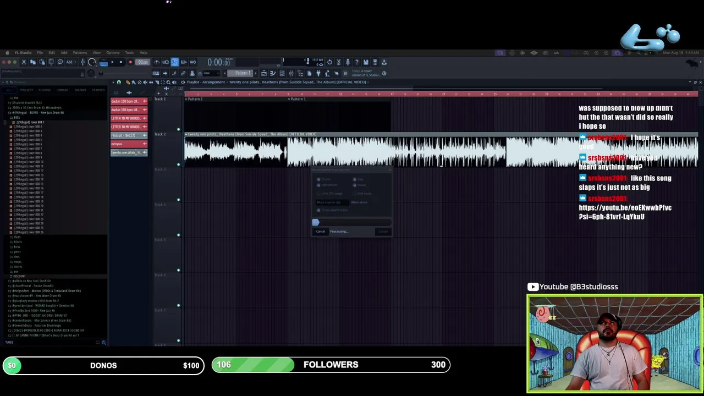Image resolution: width=704 pixels, height=396 pixels.
Task: Toggle Group playlist tracks option
Action: pyautogui.click(x=318, y=210)
